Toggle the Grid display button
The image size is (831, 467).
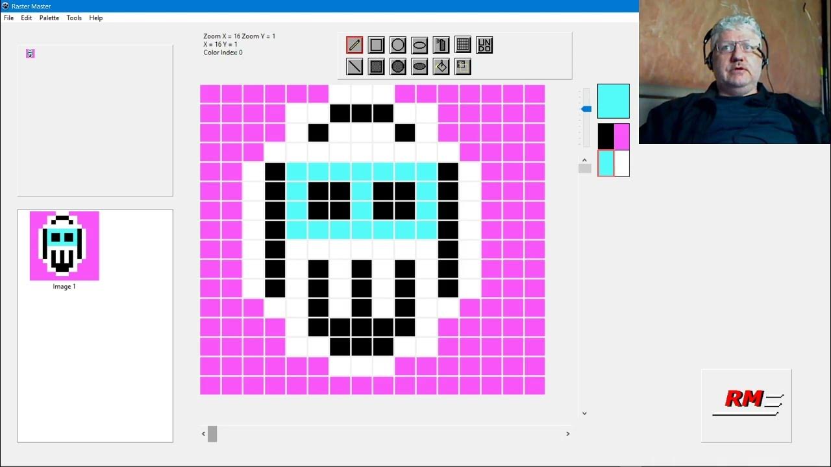[x=463, y=45]
